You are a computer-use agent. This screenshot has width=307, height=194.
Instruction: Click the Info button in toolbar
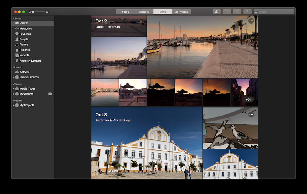[x=216, y=12]
